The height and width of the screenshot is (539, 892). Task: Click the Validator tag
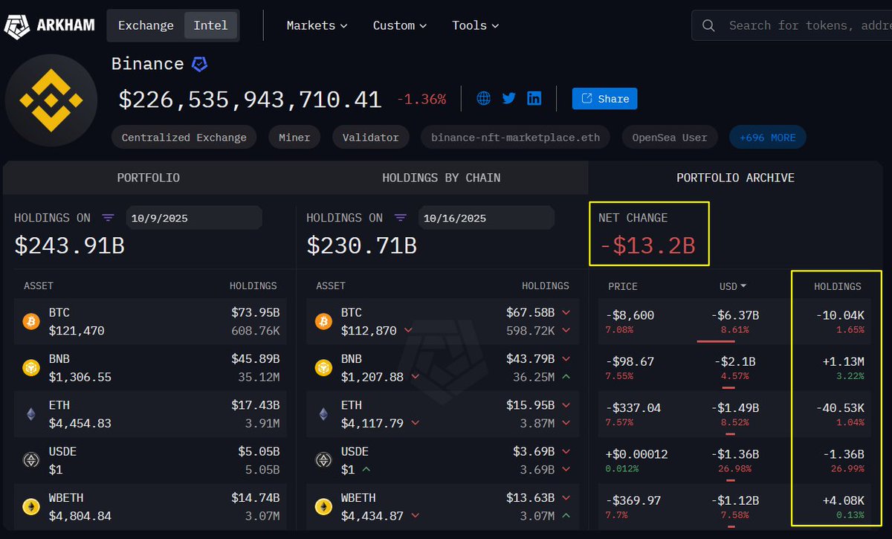pos(371,138)
